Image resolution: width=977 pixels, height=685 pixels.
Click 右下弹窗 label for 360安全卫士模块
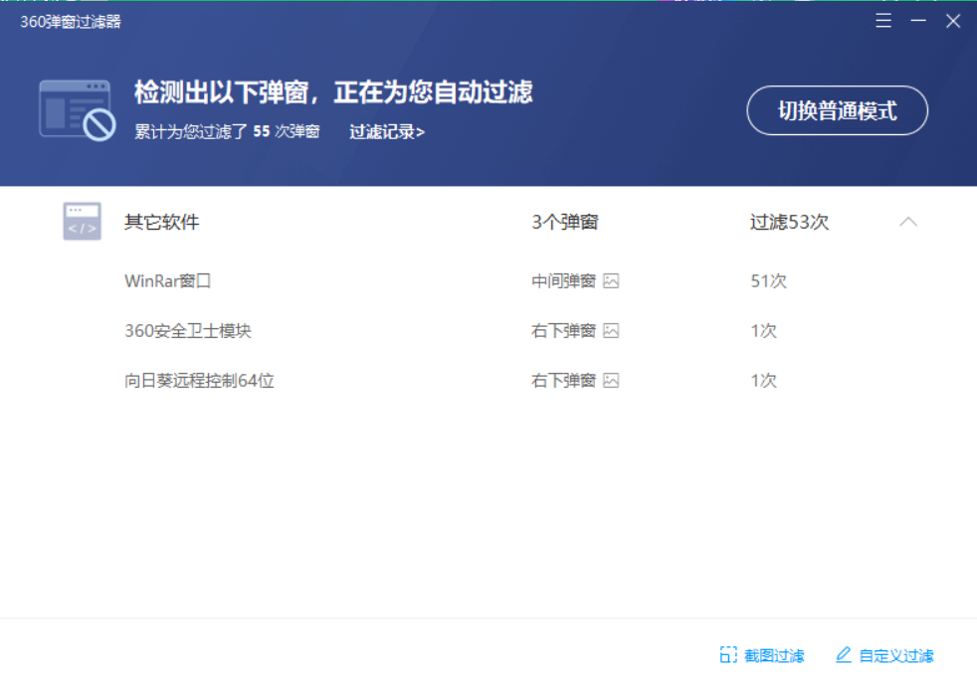564,331
